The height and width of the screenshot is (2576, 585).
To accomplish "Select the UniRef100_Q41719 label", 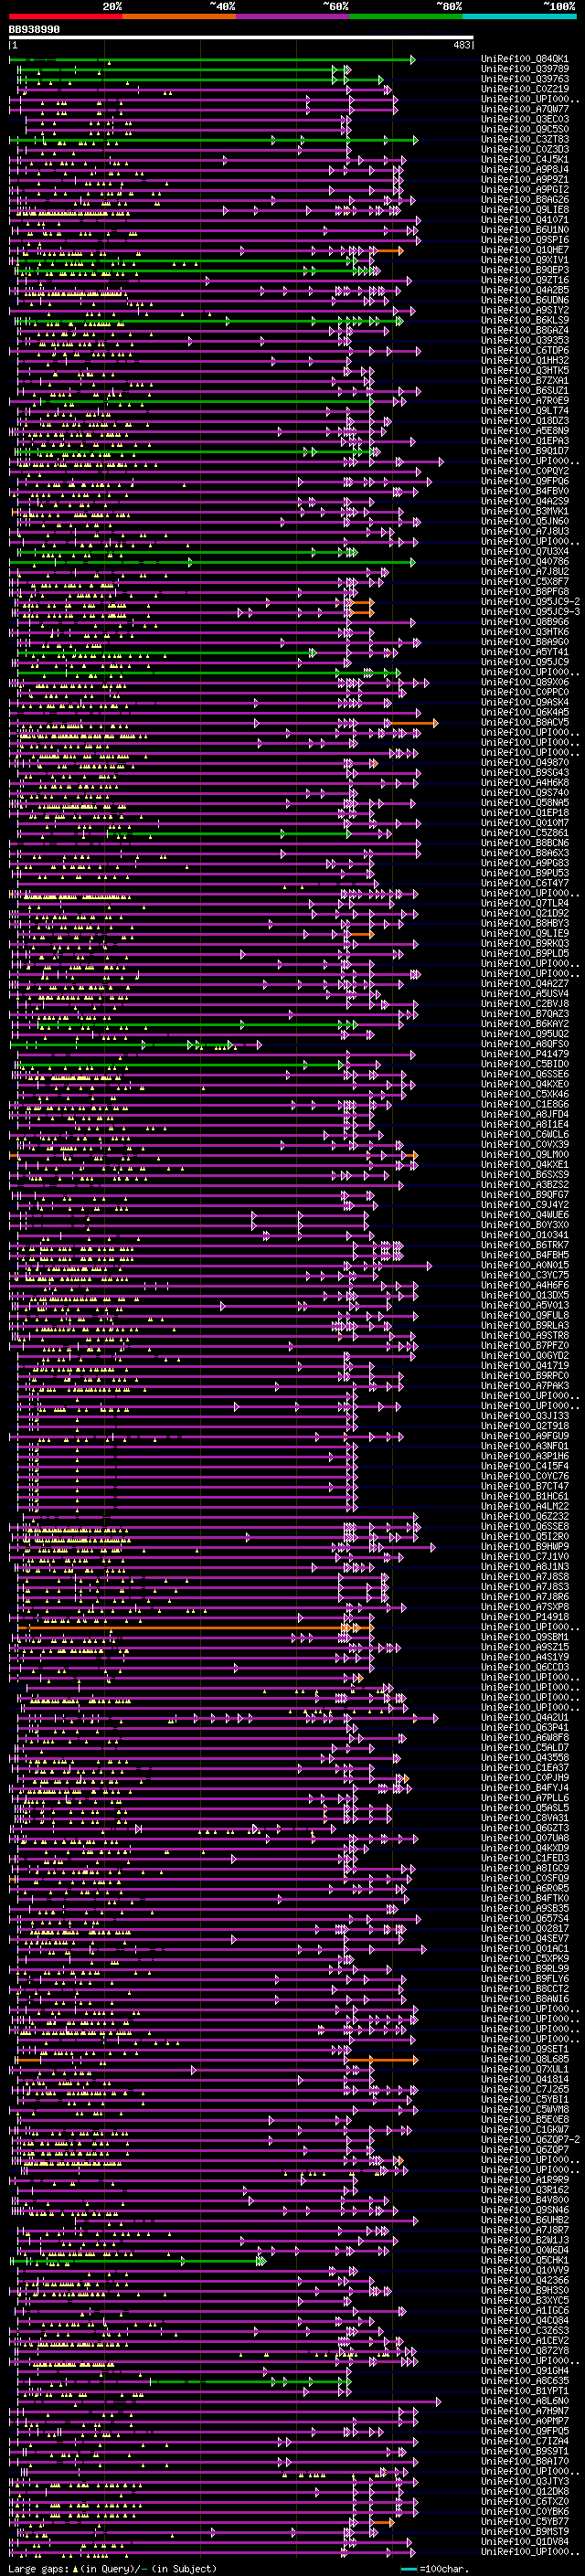I will point(524,1365).
